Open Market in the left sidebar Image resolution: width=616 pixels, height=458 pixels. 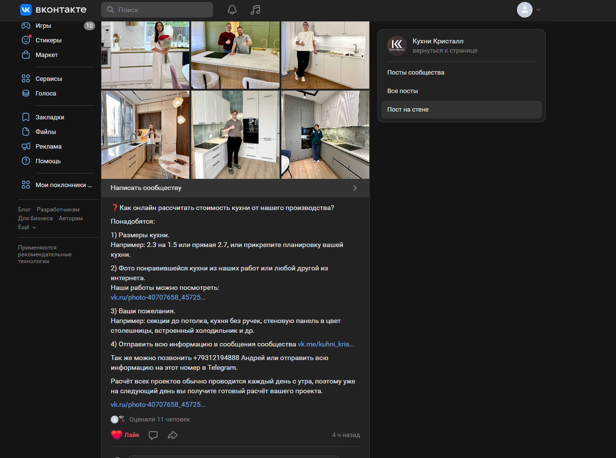[x=46, y=55]
